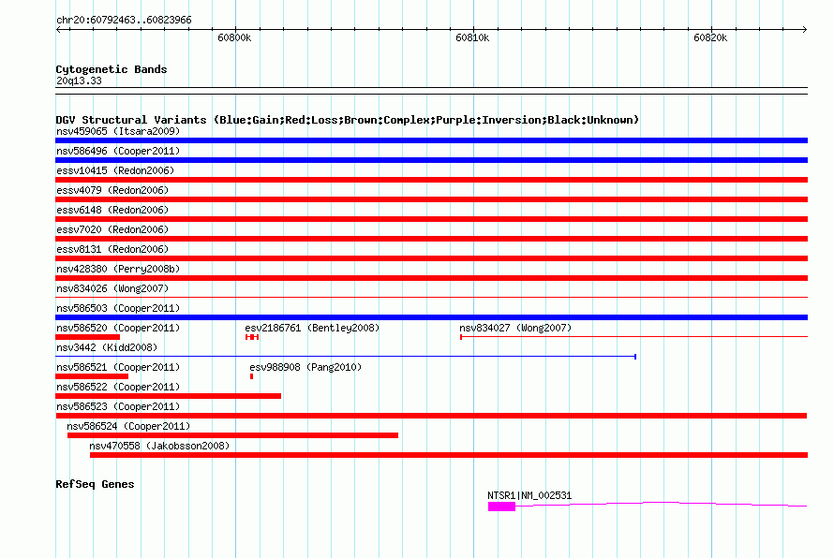Click red bar under nsv586524
Screen dimensions: 834x558
pos(232,435)
